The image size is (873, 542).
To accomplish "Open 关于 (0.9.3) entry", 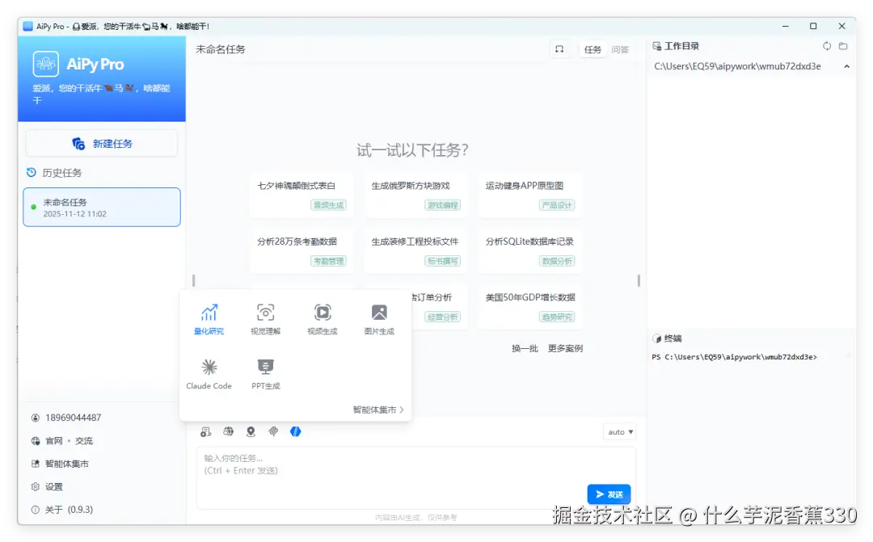I will point(69,510).
